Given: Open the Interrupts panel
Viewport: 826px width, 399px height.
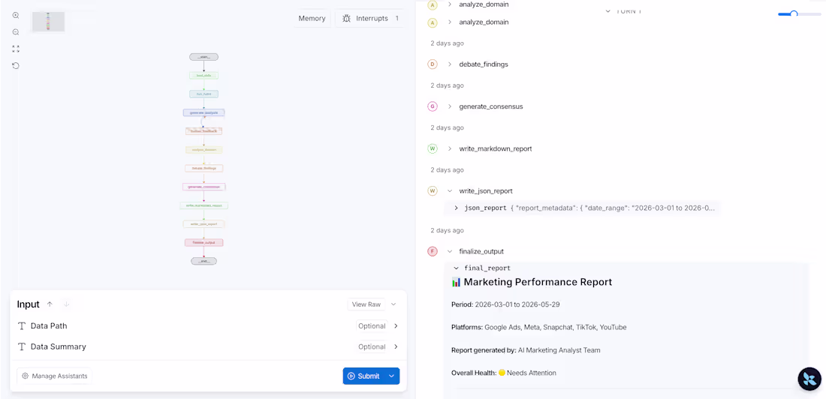Looking at the screenshot, I should 372,19.
